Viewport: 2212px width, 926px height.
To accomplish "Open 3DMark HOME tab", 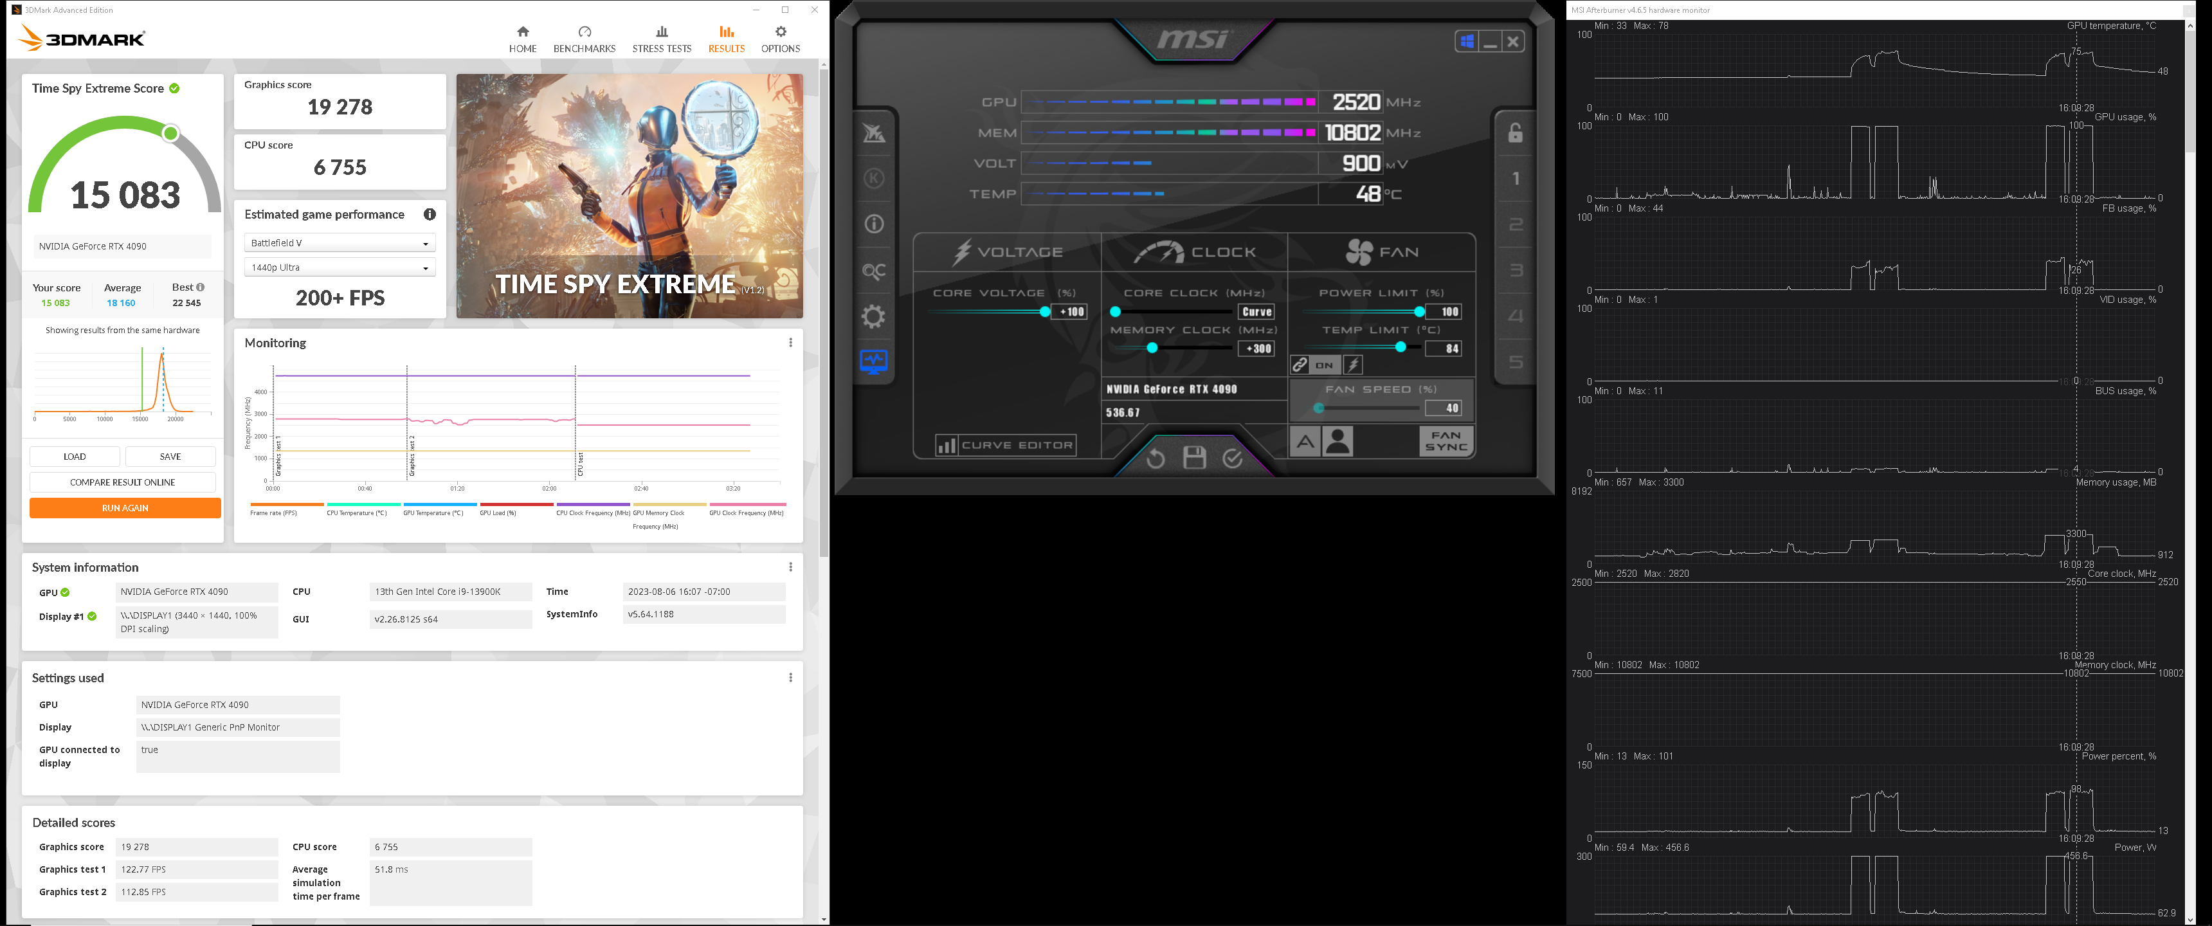I will 522,39.
